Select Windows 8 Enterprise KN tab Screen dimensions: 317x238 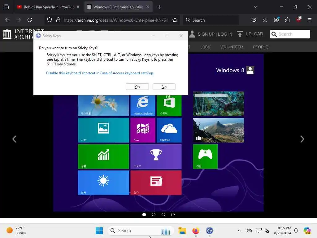click(x=118, y=7)
